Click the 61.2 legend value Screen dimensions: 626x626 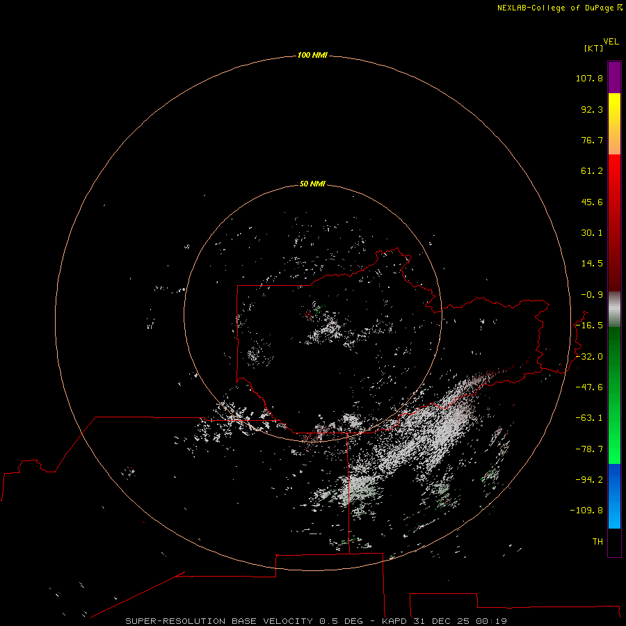tap(592, 171)
